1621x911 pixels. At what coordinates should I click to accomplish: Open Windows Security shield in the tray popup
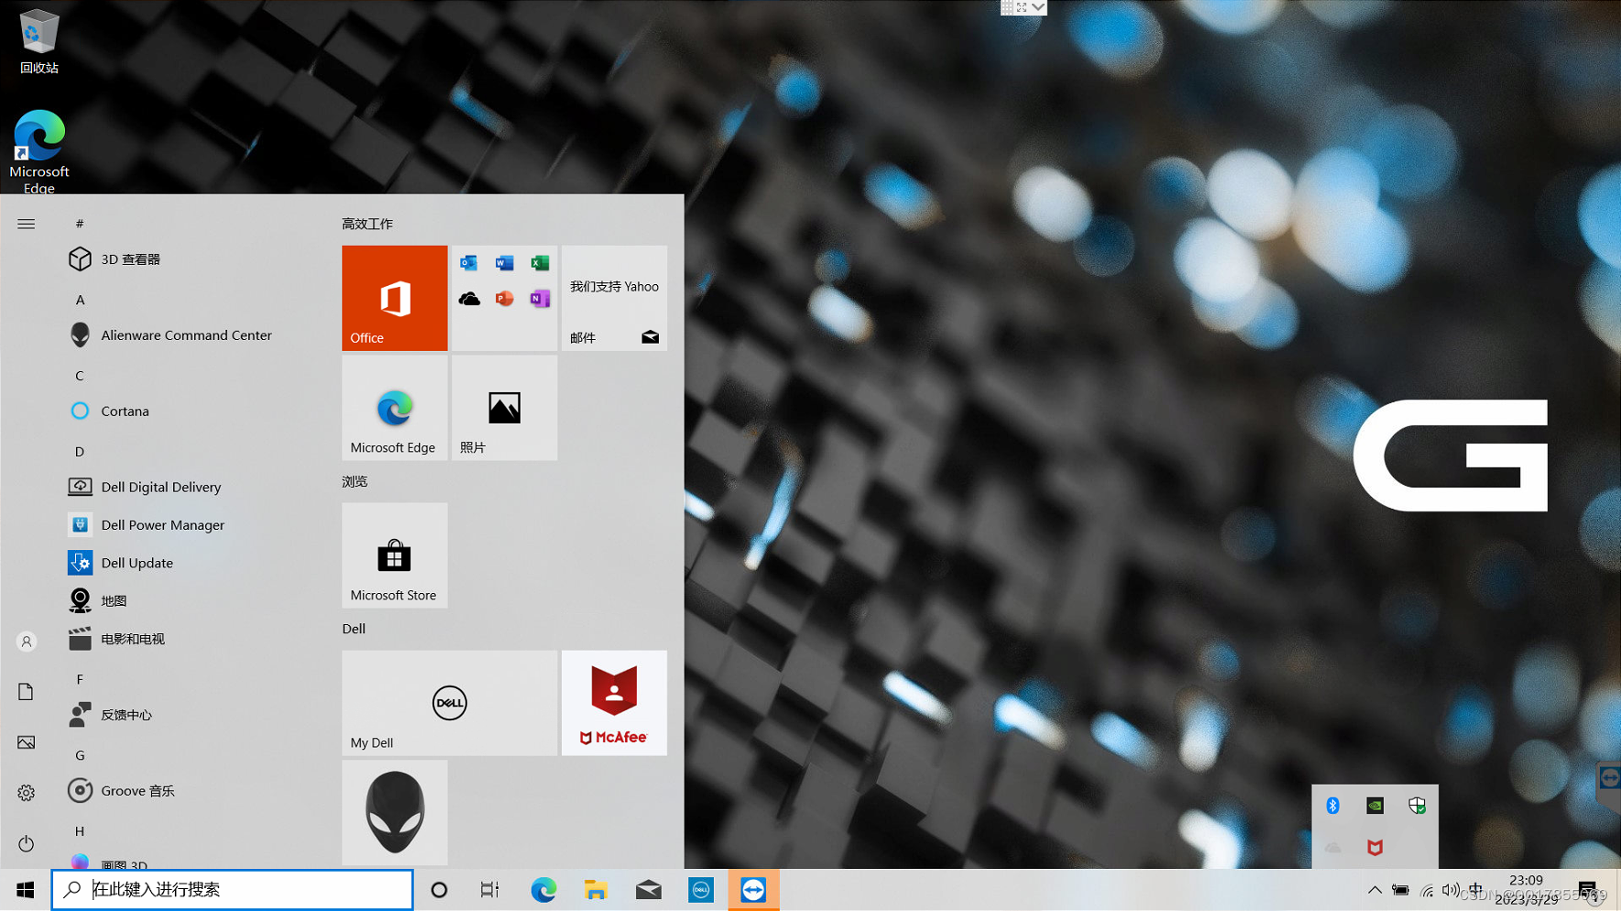tap(1417, 805)
